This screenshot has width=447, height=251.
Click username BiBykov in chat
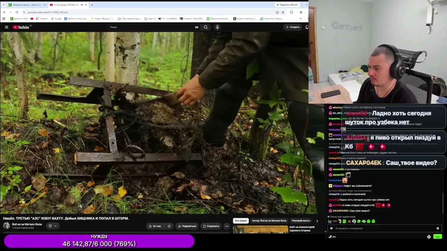coord(338,186)
